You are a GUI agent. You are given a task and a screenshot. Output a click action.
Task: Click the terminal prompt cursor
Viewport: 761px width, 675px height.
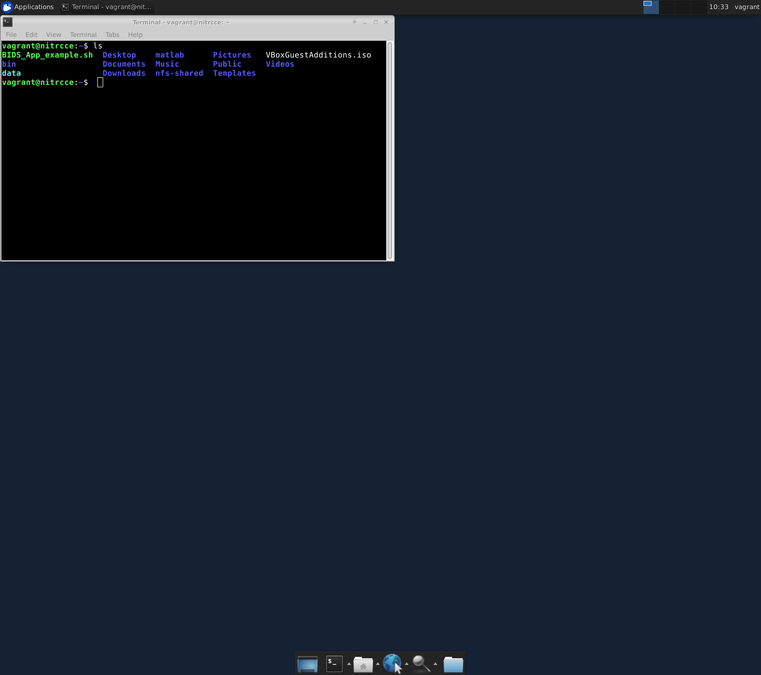(x=100, y=82)
